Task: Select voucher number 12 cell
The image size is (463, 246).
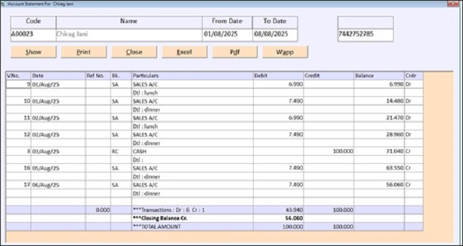Action: coord(19,135)
